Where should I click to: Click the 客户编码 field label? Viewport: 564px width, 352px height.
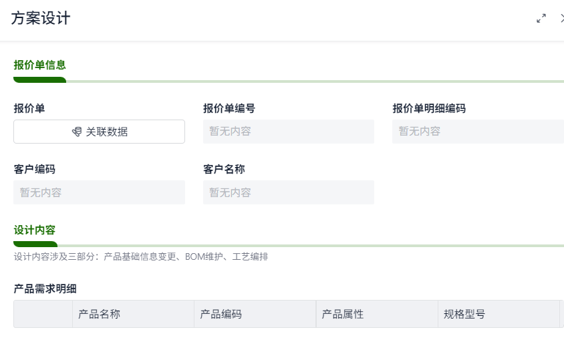[34, 169]
